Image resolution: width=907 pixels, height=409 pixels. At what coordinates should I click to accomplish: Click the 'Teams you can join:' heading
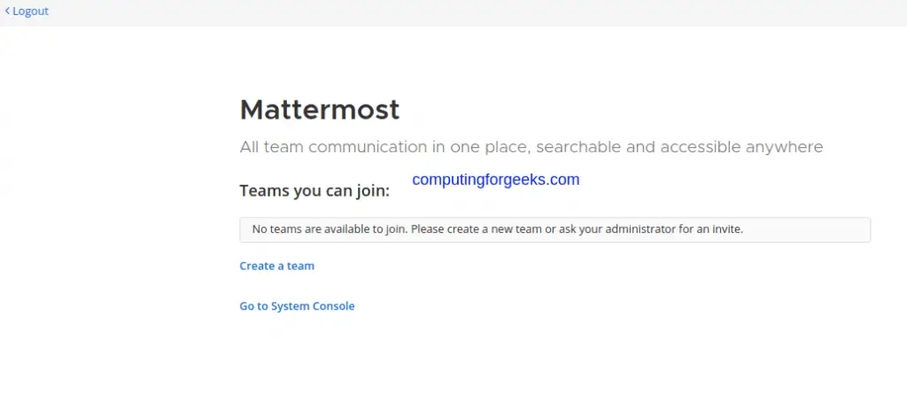(x=314, y=190)
